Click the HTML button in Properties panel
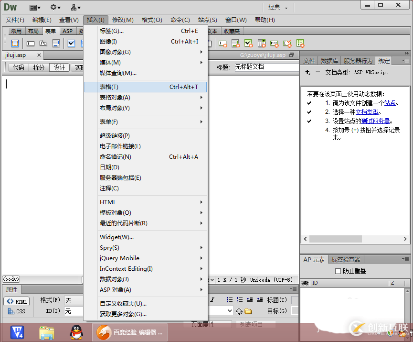The height and width of the screenshot is (342, 413). 16,301
